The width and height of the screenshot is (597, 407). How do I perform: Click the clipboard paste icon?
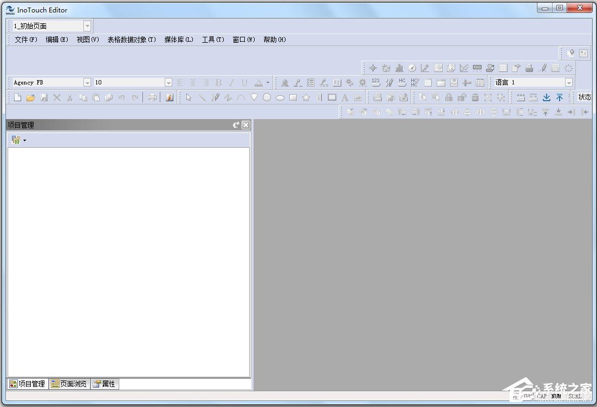tap(96, 97)
